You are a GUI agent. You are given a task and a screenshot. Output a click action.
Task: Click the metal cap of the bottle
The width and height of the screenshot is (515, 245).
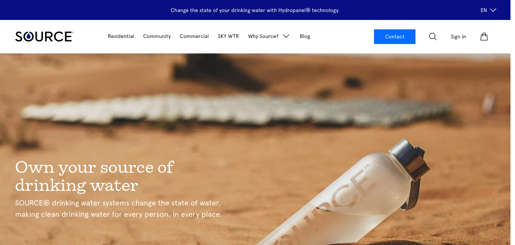point(409,158)
